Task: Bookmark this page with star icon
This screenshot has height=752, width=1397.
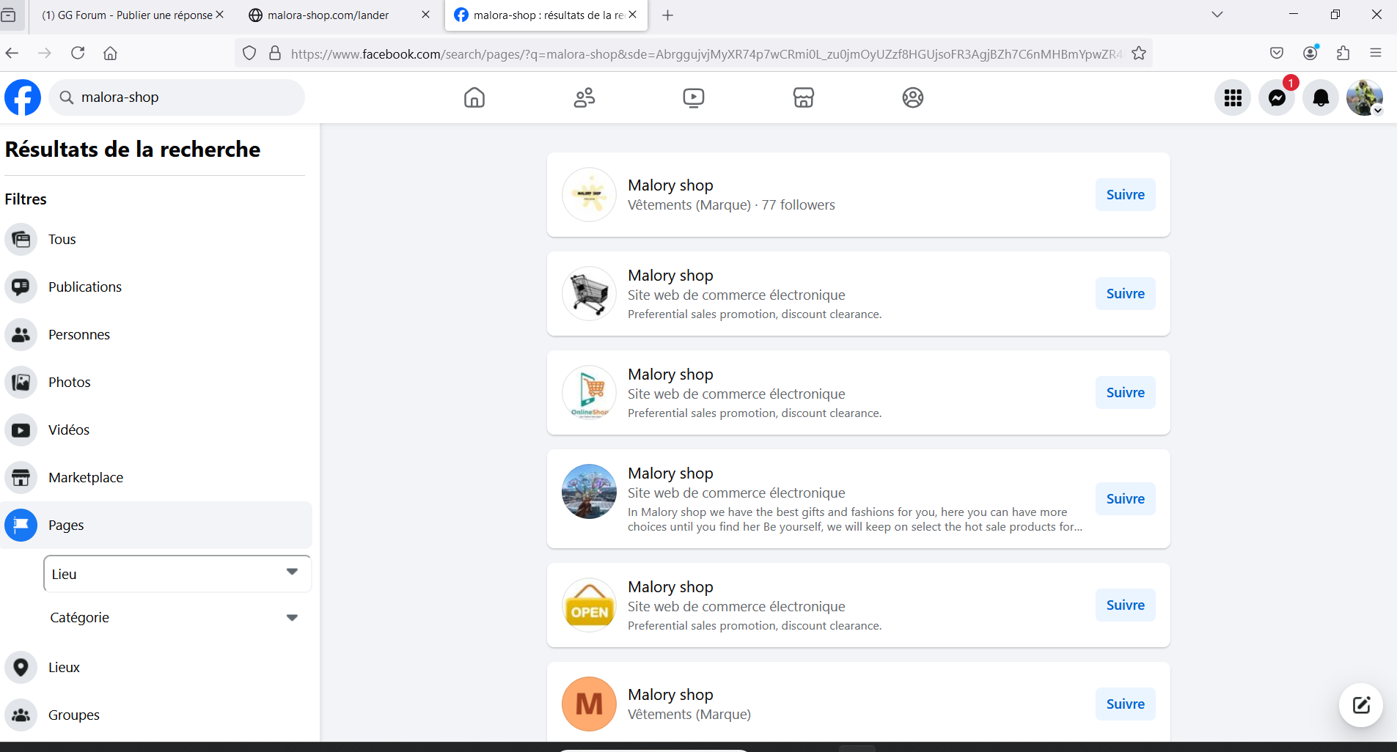Action: 1139,53
